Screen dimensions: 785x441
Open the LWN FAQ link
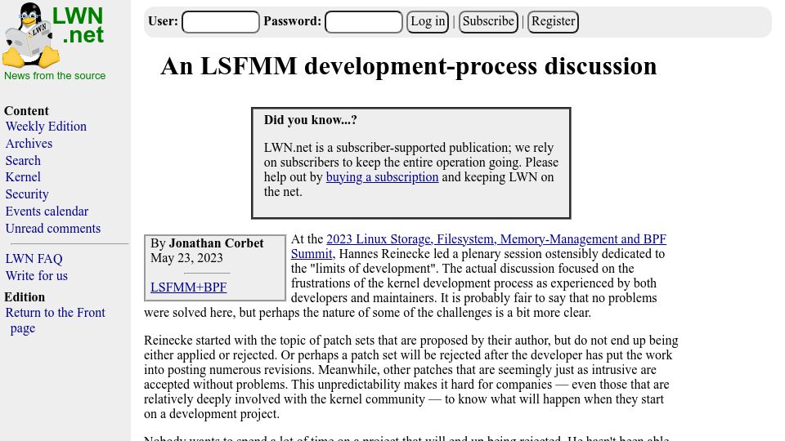(x=34, y=259)
